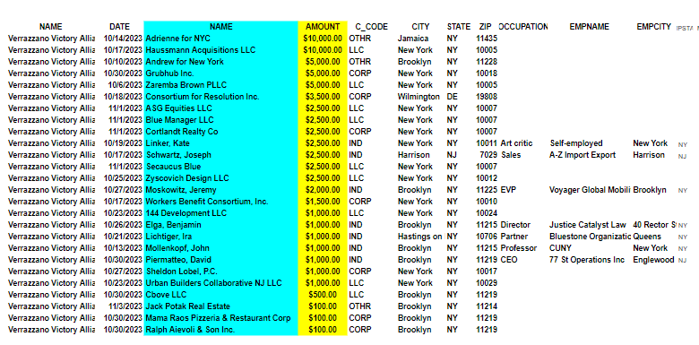
Task: Select the Linker, Kate name cell
Action: tap(221, 143)
